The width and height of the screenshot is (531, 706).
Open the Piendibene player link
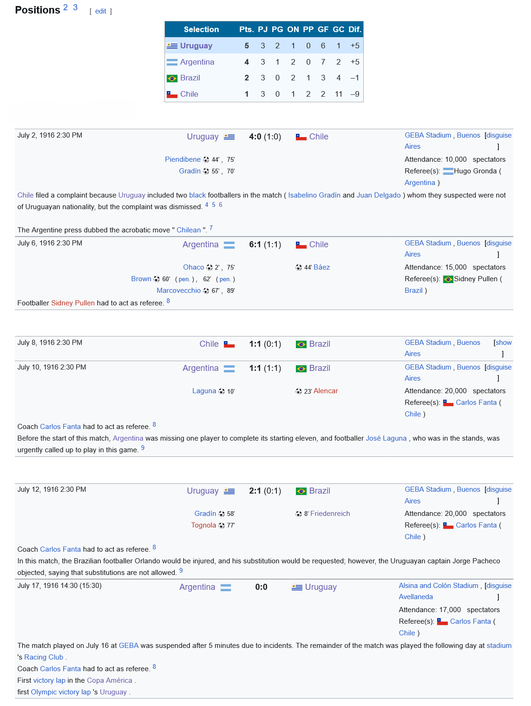[x=183, y=159]
